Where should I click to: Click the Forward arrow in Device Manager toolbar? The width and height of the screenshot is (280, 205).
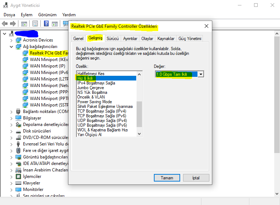(13, 23)
